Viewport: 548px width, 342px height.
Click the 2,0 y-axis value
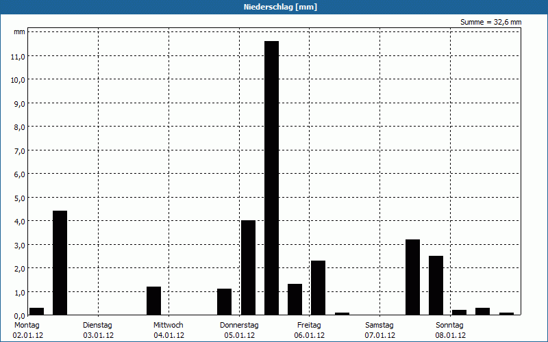tap(20, 268)
